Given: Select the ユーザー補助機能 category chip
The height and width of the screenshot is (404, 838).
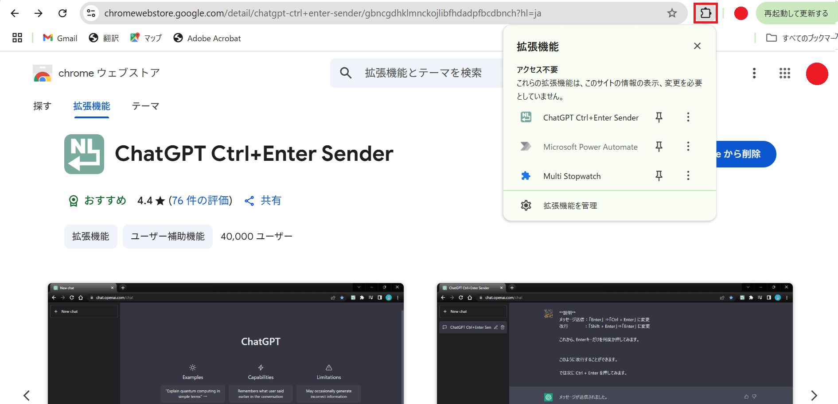Looking at the screenshot, I should click(x=168, y=237).
